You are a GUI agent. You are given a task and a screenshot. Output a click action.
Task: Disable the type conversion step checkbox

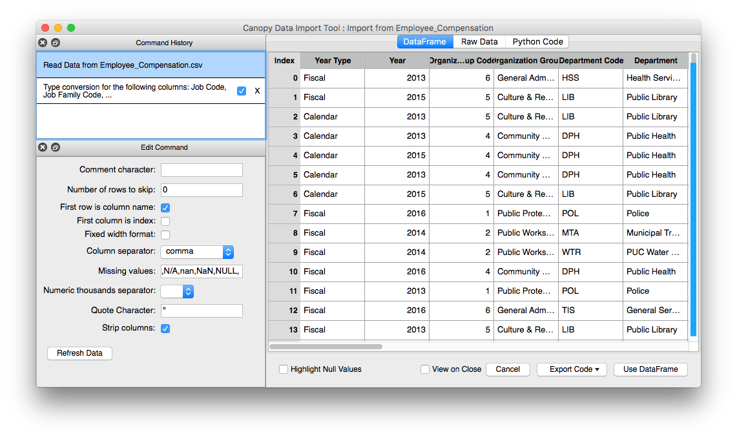click(x=241, y=91)
